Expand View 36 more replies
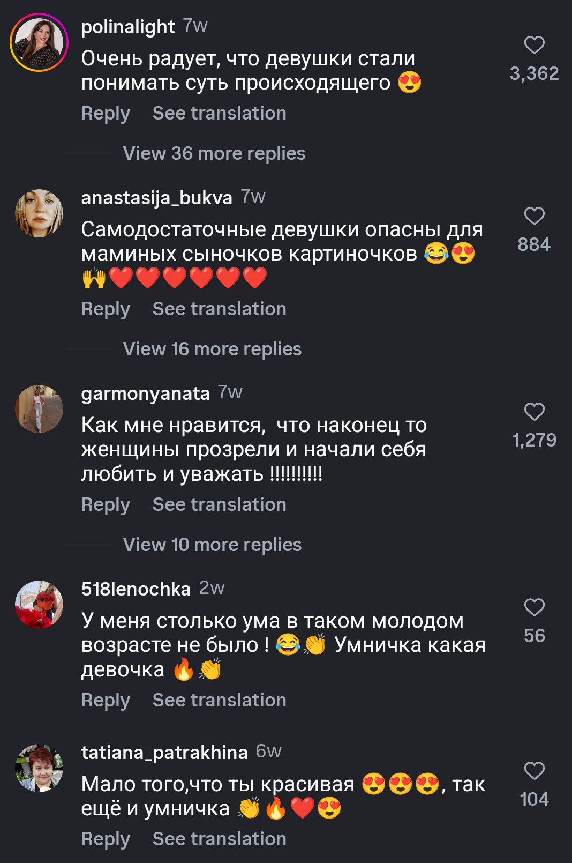 (x=214, y=154)
